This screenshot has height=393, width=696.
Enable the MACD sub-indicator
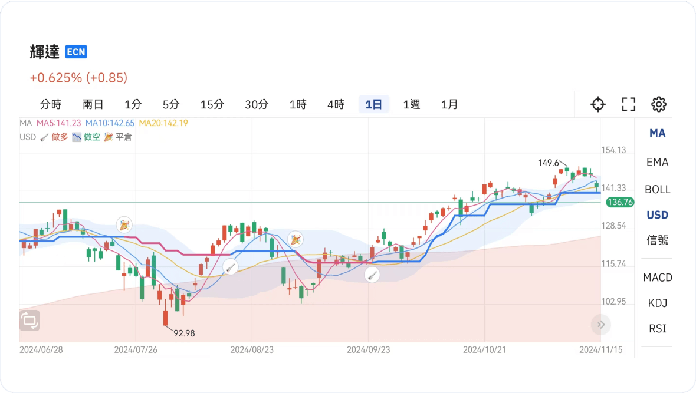(657, 278)
